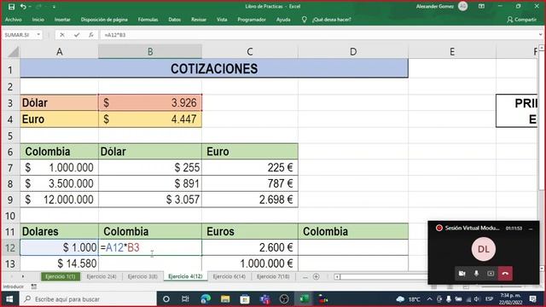Confirm formula entry with the check icon
Image resolution: width=546 pixels, height=307 pixels.
77,35
